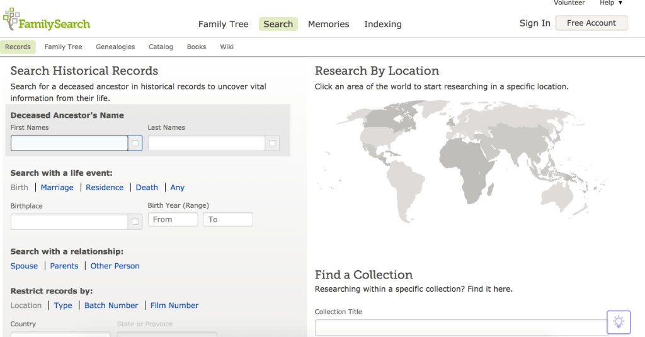The height and width of the screenshot is (337, 645).
Task: Select the Death life event
Action: pyautogui.click(x=147, y=188)
